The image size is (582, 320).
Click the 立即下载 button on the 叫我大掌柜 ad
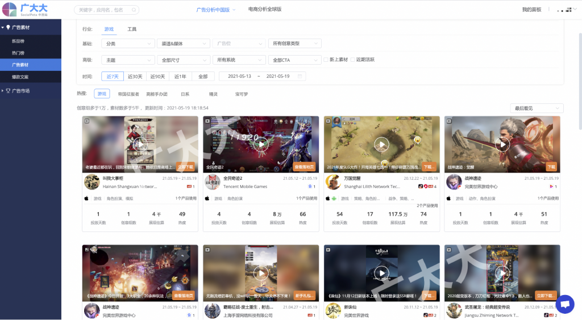coord(186,167)
